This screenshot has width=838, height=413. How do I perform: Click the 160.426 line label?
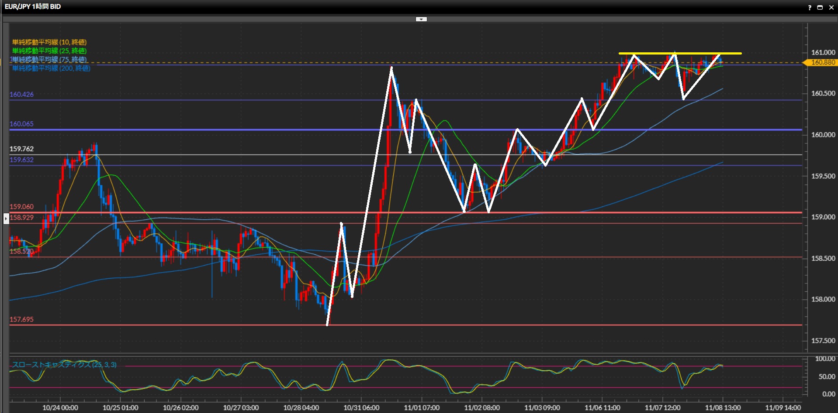pyautogui.click(x=22, y=94)
